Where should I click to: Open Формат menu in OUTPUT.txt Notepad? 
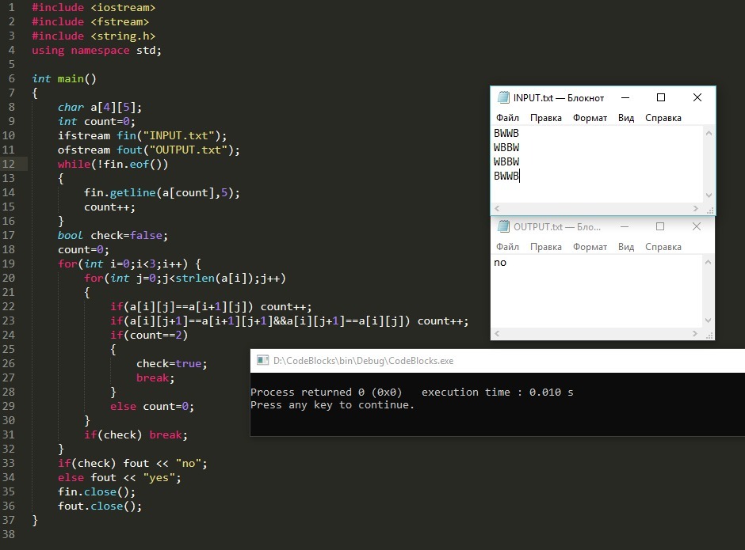(590, 247)
